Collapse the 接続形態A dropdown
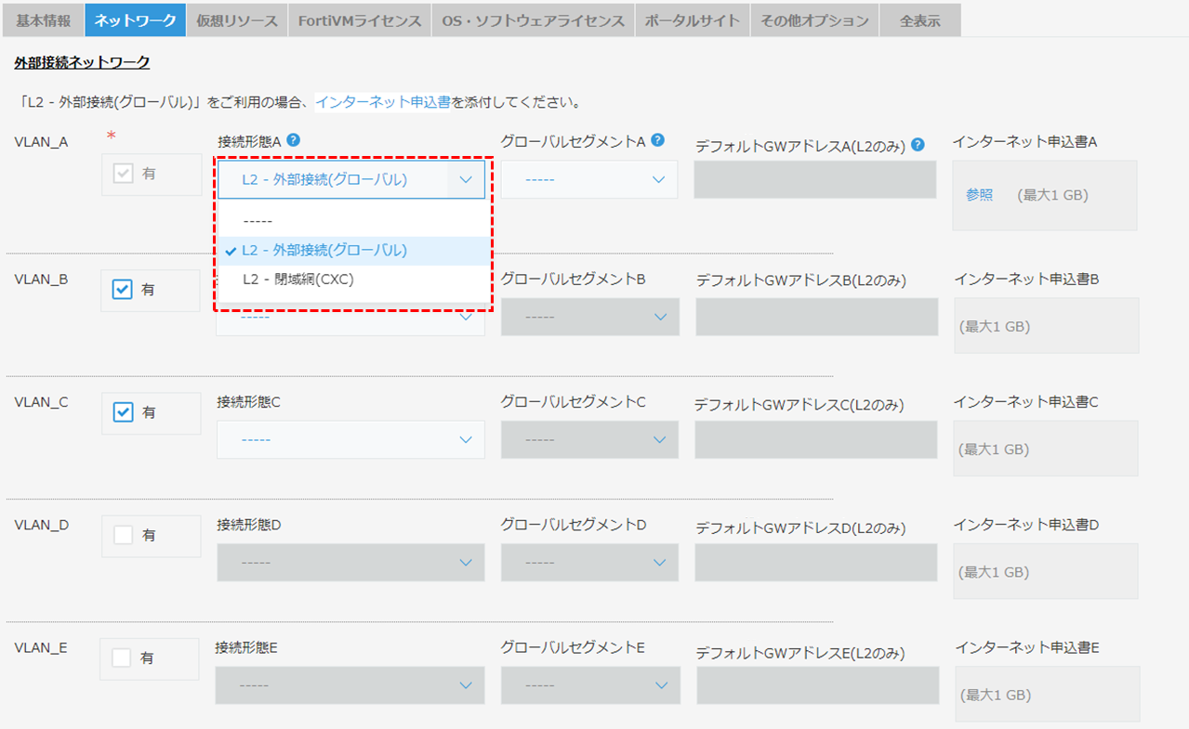This screenshot has width=1189, height=729. click(351, 180)
